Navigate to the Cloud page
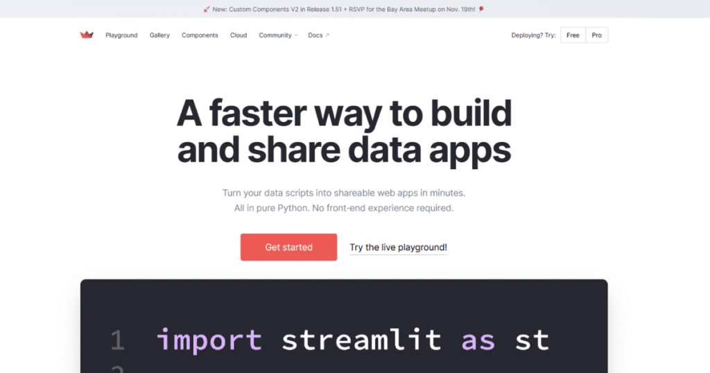The image size is (710, 373). [x=239, y=35]
